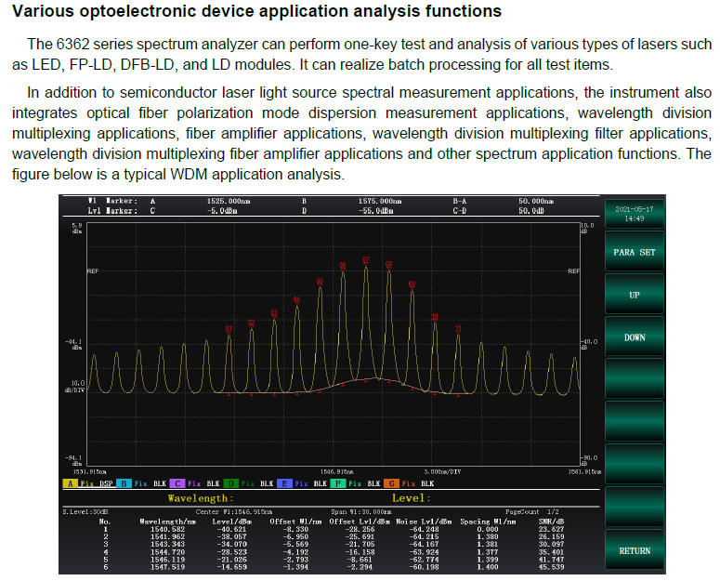Open the PARA SET softkey
Image resolution: width=720 pixels, height=581 pixels.
pyautogui.click(x=635, y=252)
